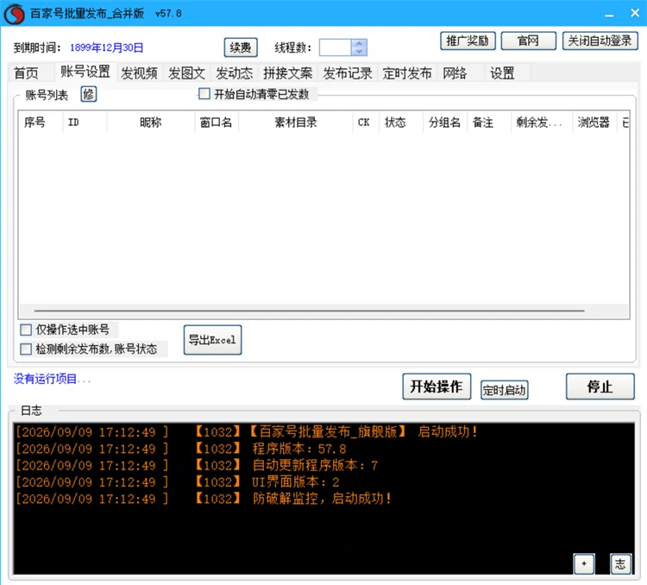Image resolution: width=647 pixels, height=585 pixels.
Task: Click the log line 程序版本:57.8
Action: (181, 449)
